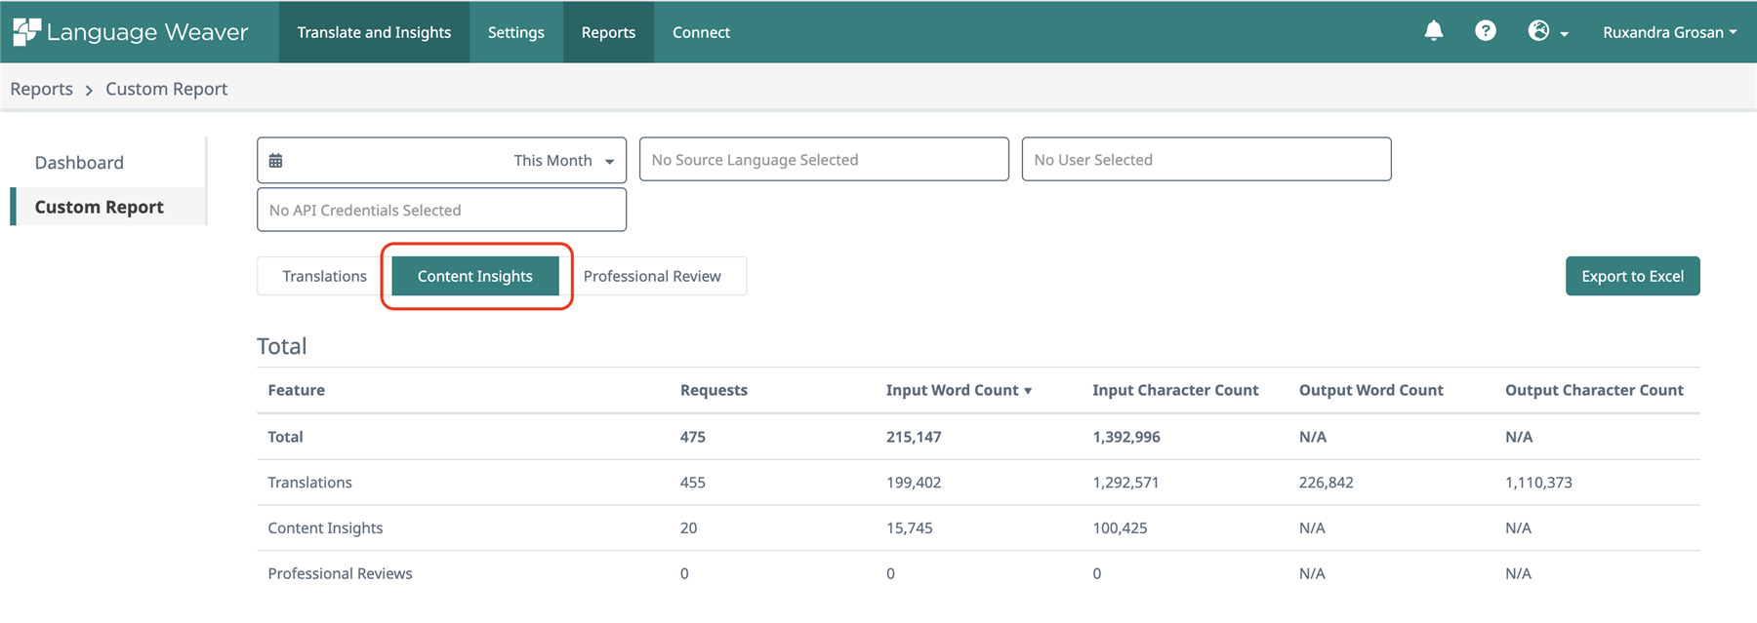Sort by Output Word Count header

(1370, 390)
